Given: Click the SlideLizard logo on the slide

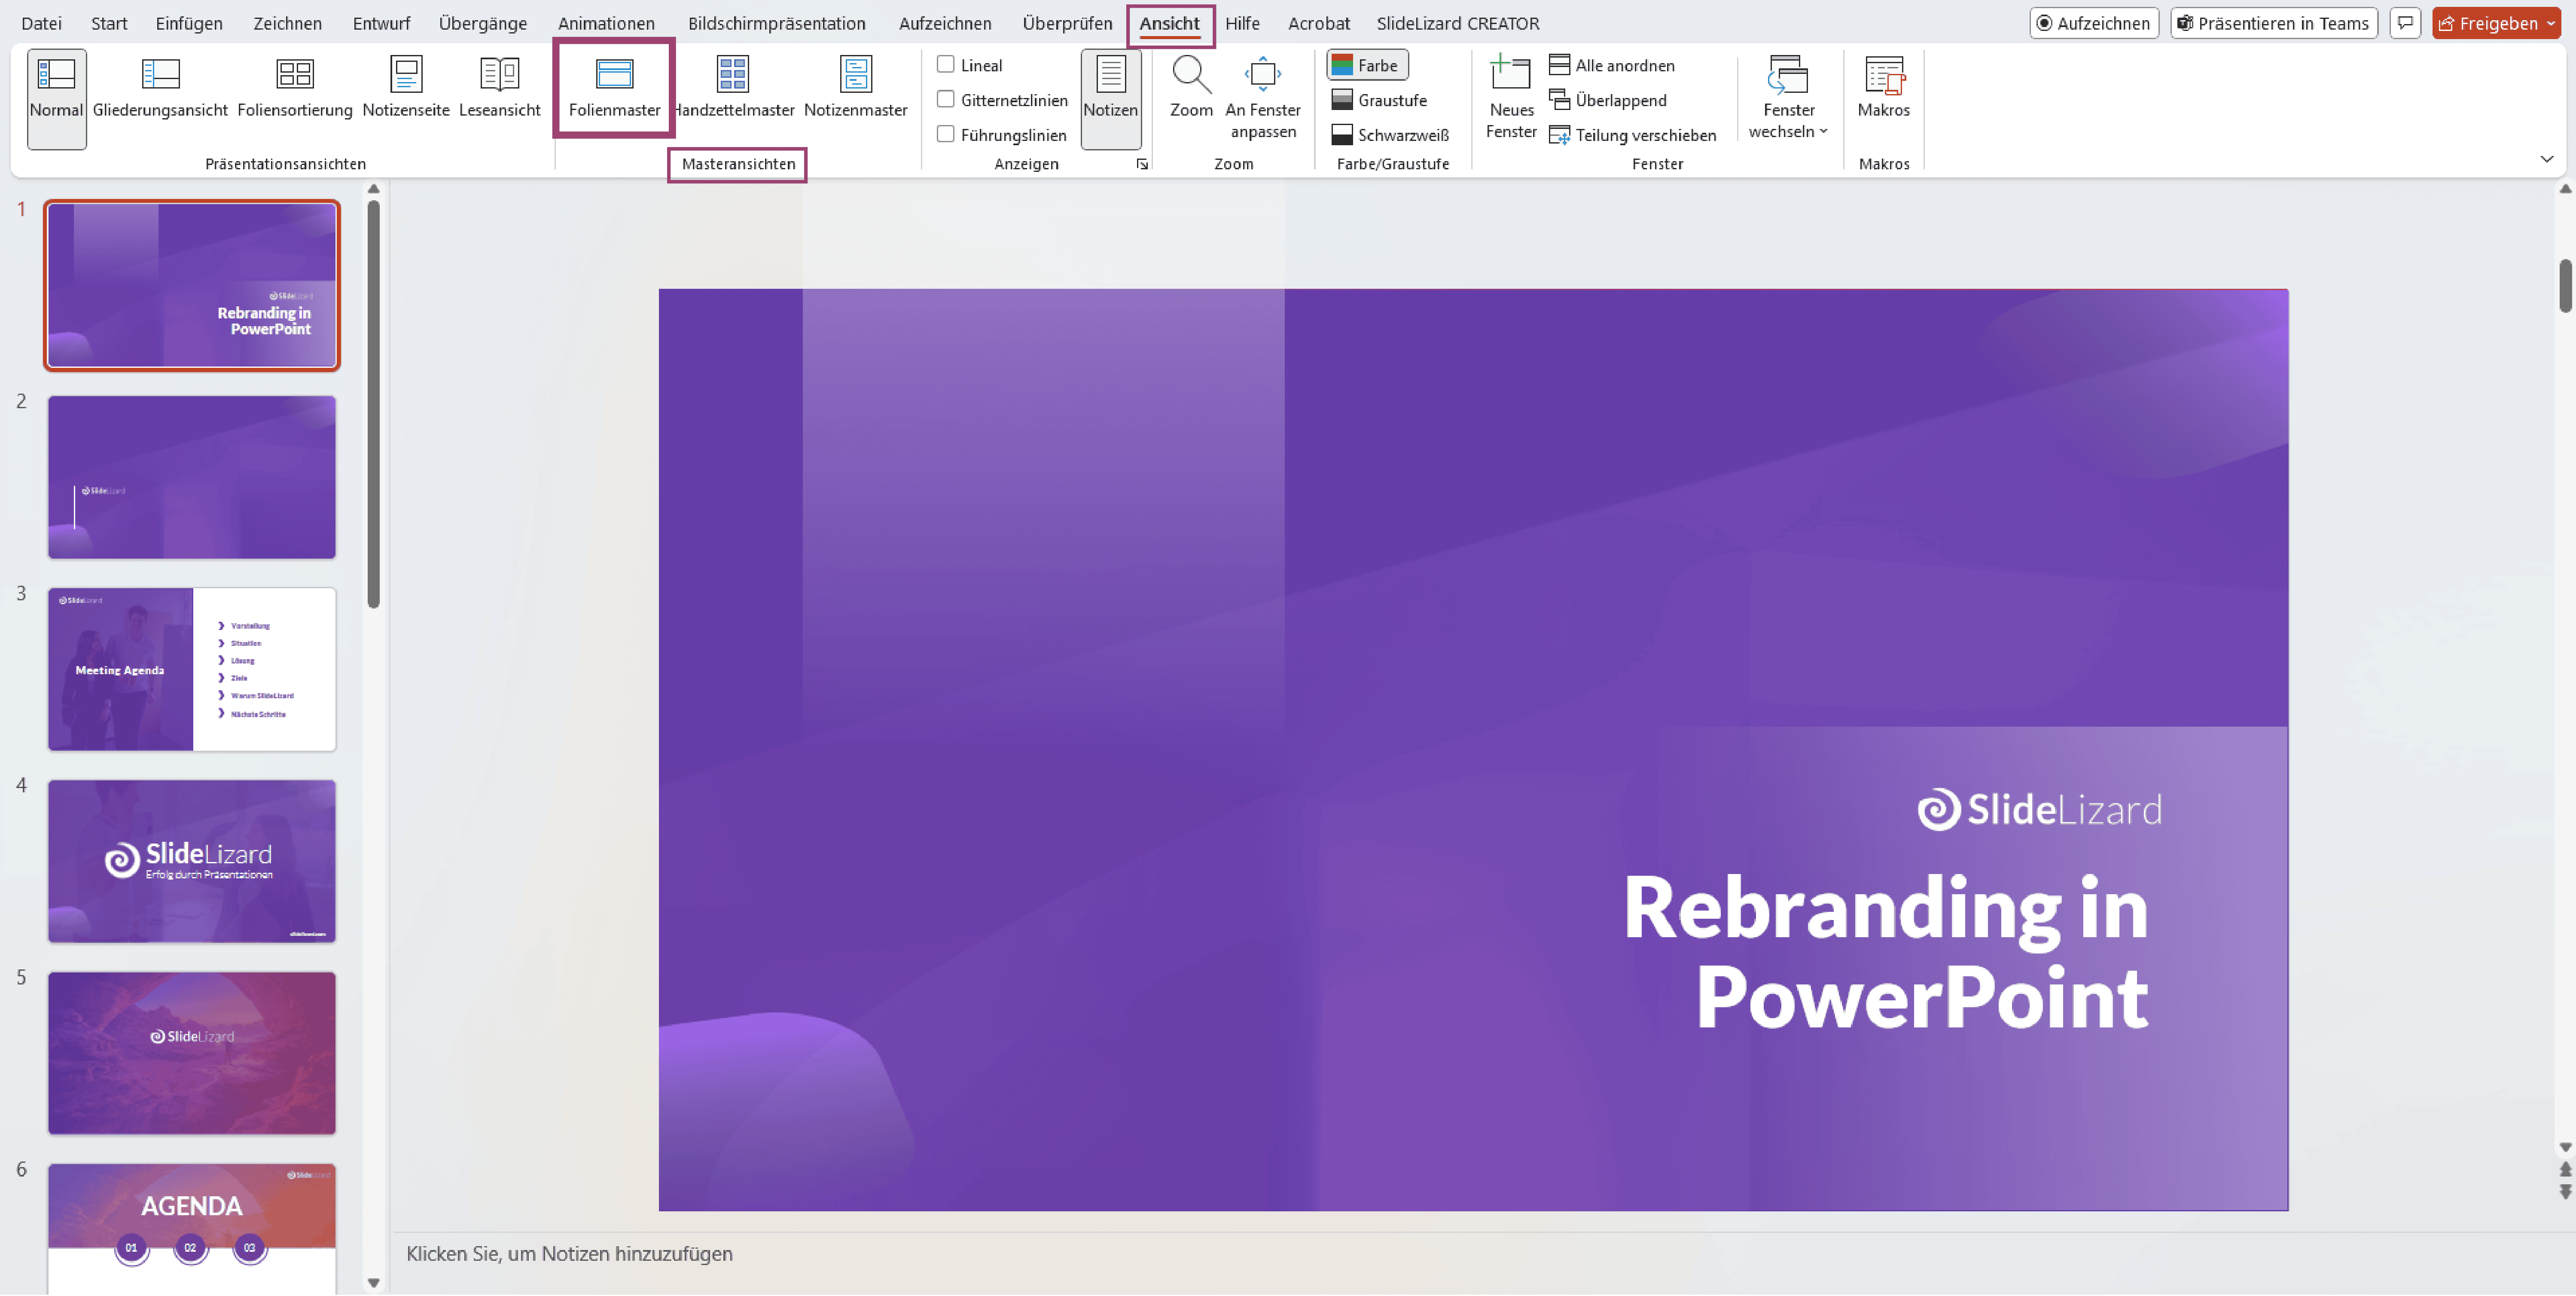Looking at the screenshot, I should point(2039,809).
